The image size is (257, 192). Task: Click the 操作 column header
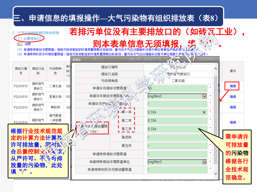(233, 71)
